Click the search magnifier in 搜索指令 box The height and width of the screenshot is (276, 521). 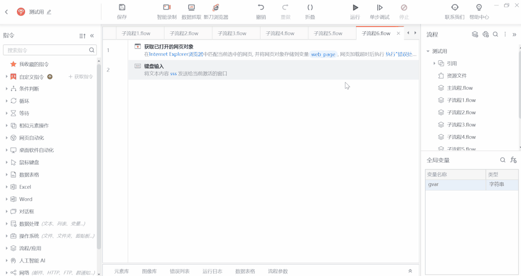click(92, 50)
